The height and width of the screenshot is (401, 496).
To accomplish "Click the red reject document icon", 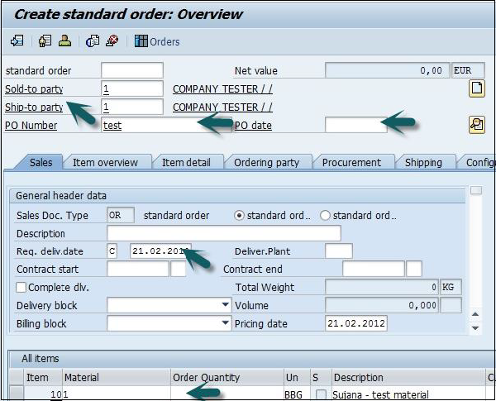I will point(112,41).
